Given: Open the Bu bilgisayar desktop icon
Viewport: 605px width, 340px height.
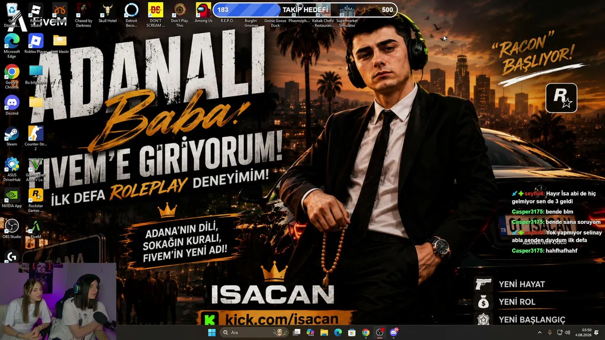Looking at the screenshot, I should 36,75.
